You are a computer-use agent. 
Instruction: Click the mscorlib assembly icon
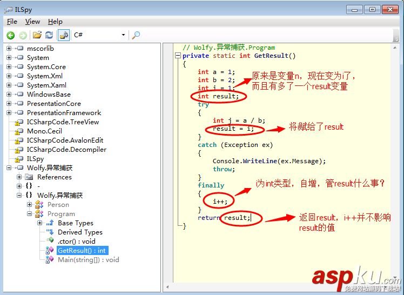point(19,49)
